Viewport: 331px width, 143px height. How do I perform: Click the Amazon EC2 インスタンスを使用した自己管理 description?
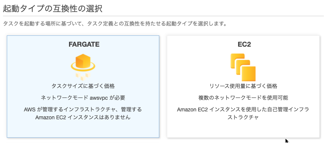click(243, 110)
